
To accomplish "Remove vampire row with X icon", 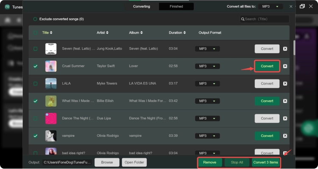I will (285, 136).
